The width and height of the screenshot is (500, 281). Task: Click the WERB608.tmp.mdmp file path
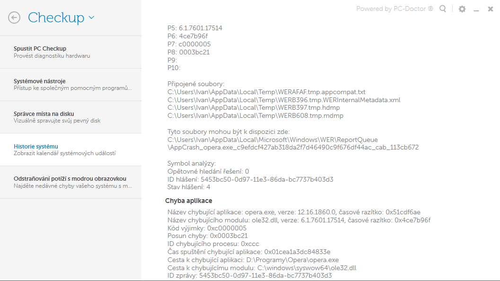(255, 116)
